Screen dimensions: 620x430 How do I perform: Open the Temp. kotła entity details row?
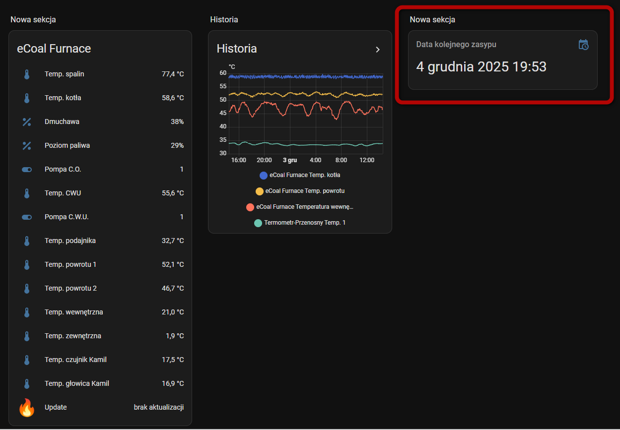click(x=100, y=98)
